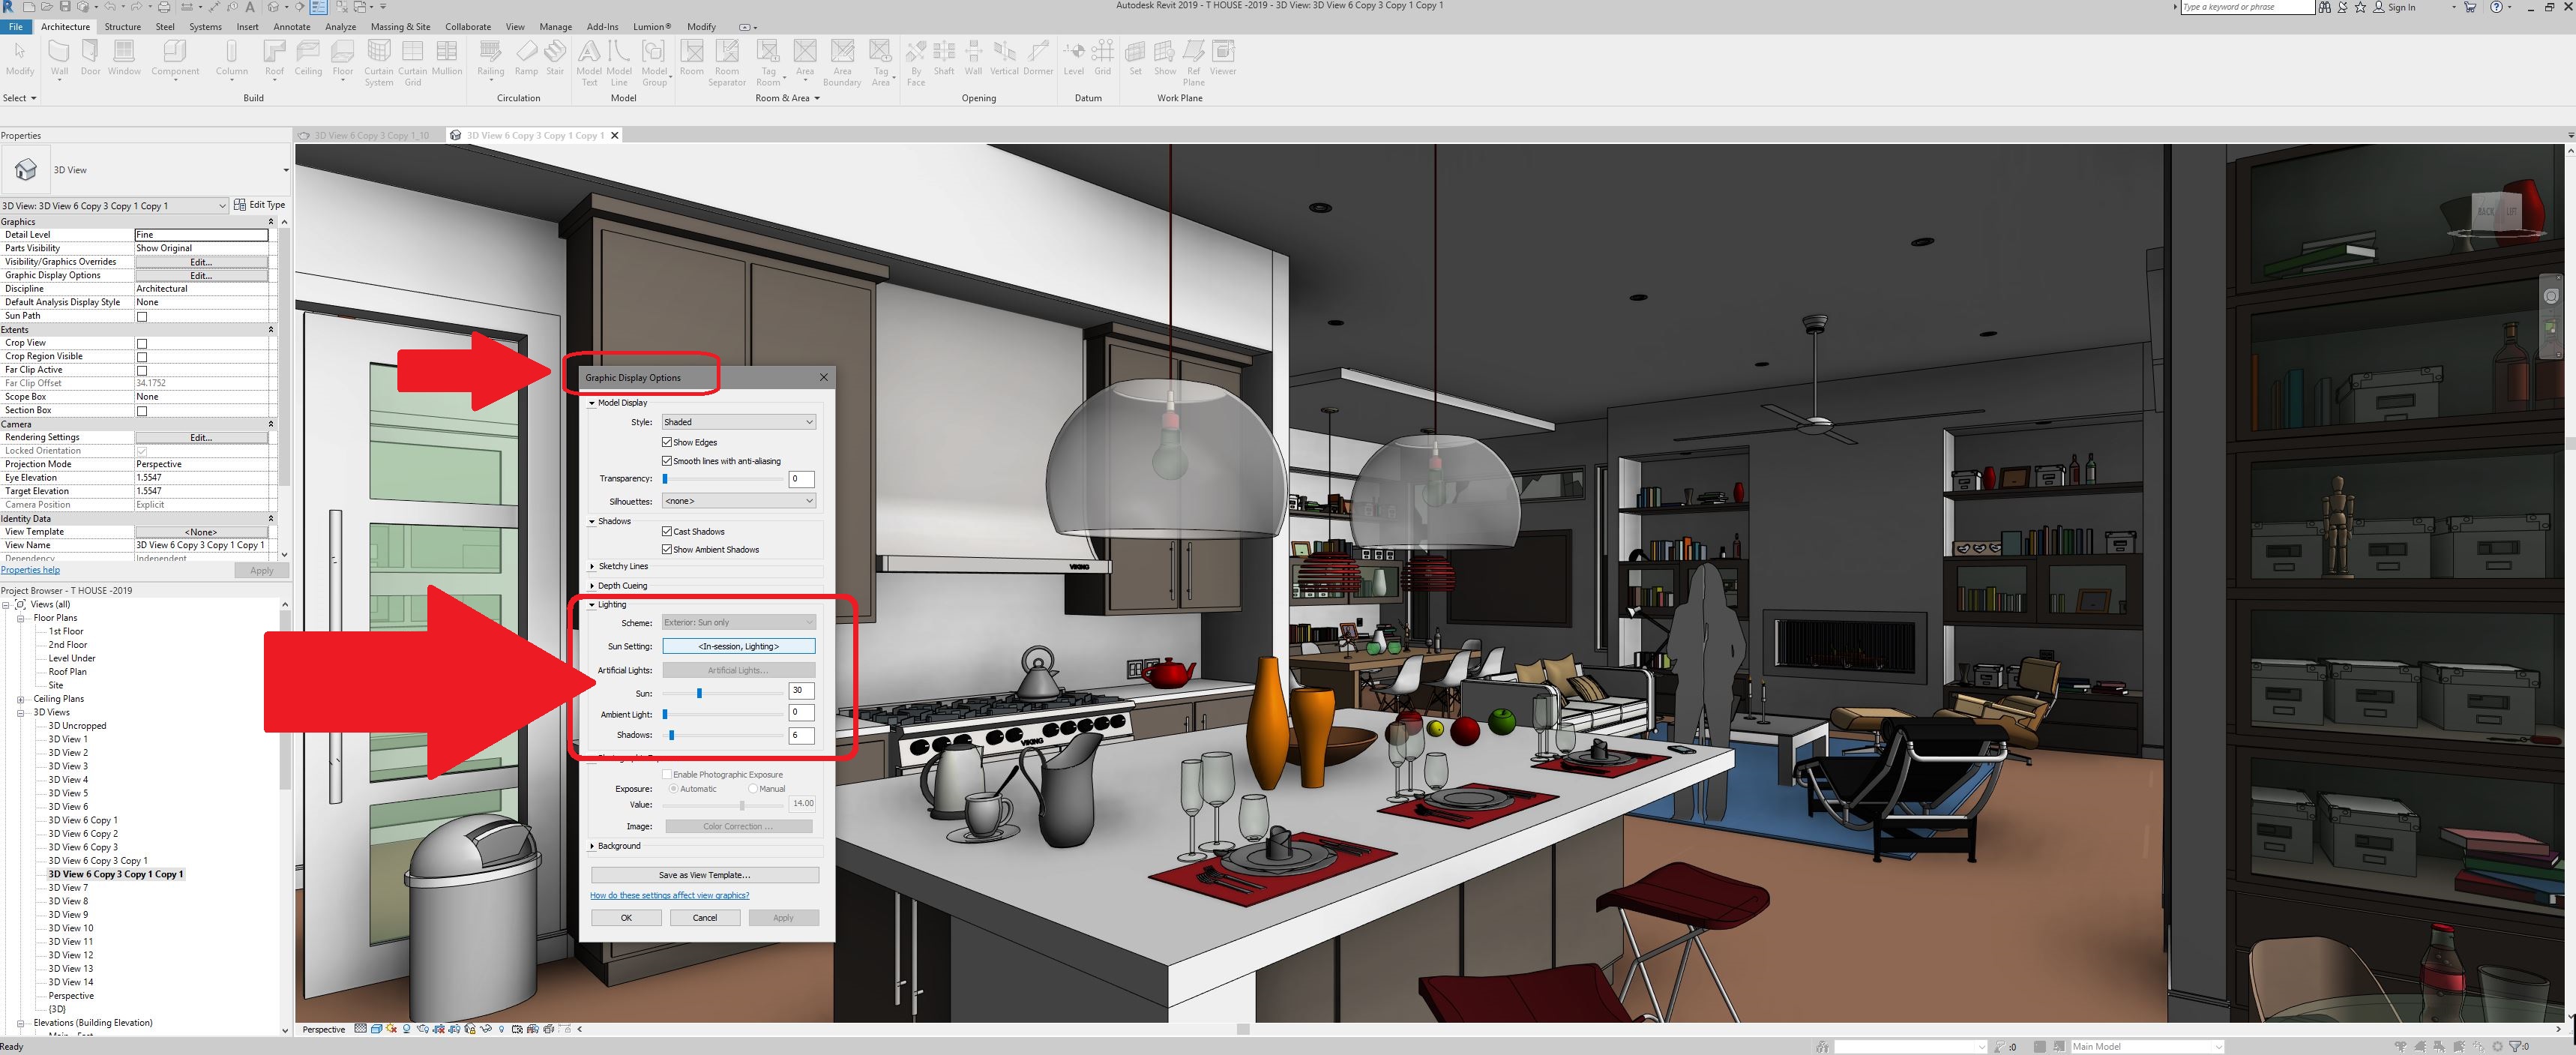Open the 'How do these settings affect view graphics?' link
The width and height of the screenshot is (2576, 1055).
[x=669, y=895]
